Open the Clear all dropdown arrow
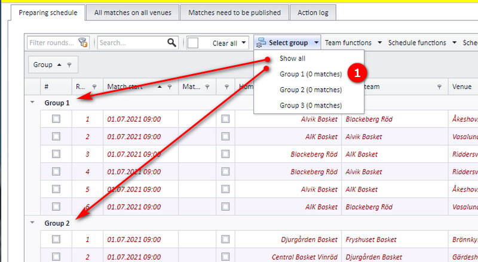 tap(244, 42)
